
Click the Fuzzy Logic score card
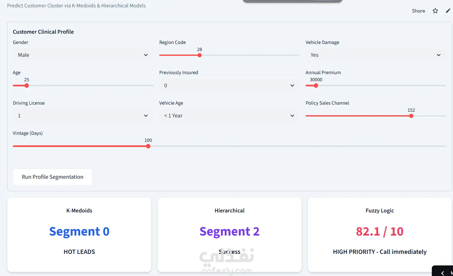[x=380, y=235]
